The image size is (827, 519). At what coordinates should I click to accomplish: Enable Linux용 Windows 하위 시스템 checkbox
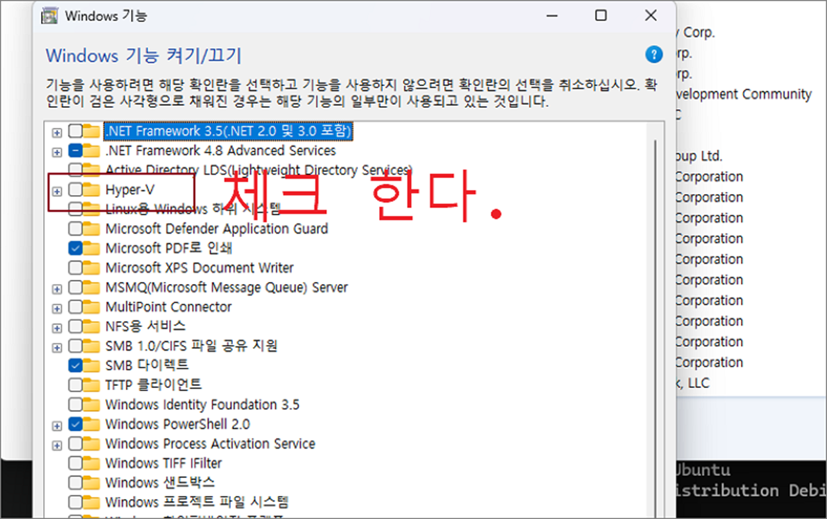pyautogui.click(x=75, y=210)
